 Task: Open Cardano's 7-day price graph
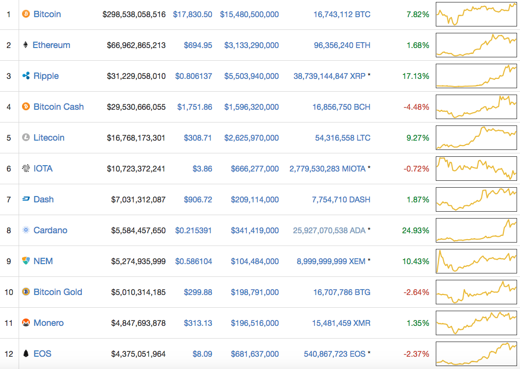point(476,230)
